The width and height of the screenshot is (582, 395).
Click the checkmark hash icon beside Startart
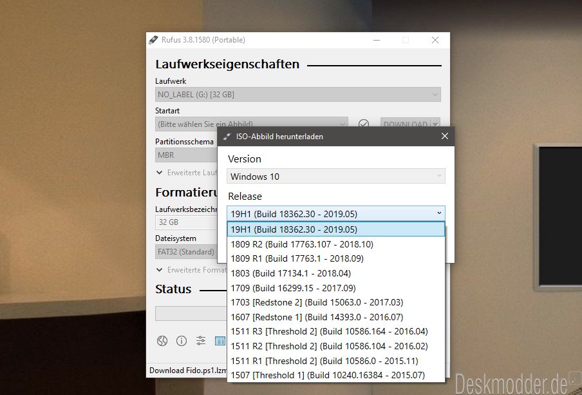364,124
